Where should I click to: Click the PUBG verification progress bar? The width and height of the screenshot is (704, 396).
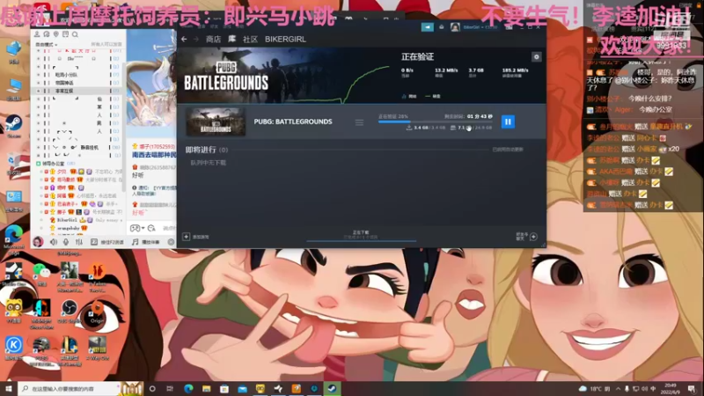pos(435,121)
